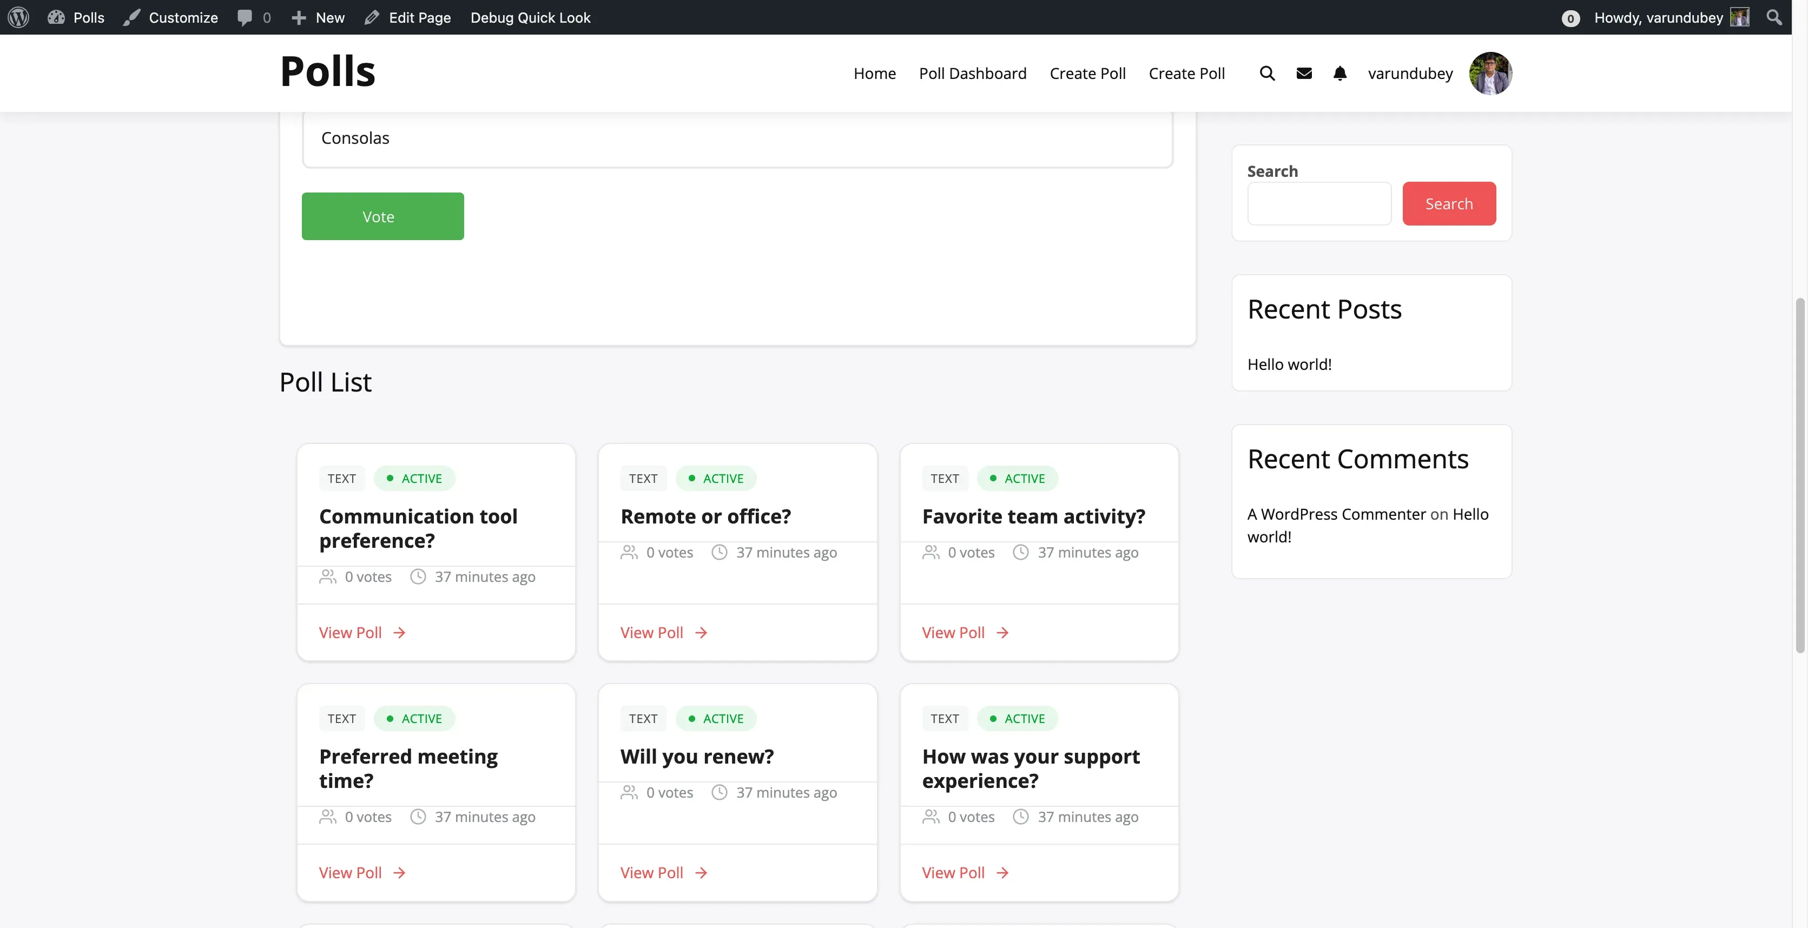The width and height of the screenshot is (1808, 928).
Task: Click the Communication tool preference? title
Action: (418, 528)
